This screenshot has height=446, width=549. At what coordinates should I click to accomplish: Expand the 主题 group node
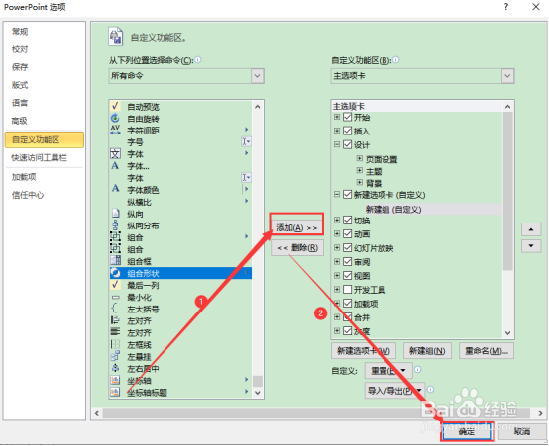point(360,170)
